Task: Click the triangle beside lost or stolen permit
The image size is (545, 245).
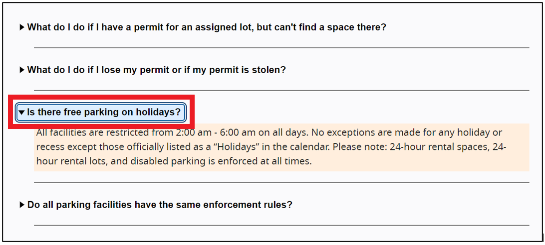Action: pyautogui.click(x=22, y=70)
